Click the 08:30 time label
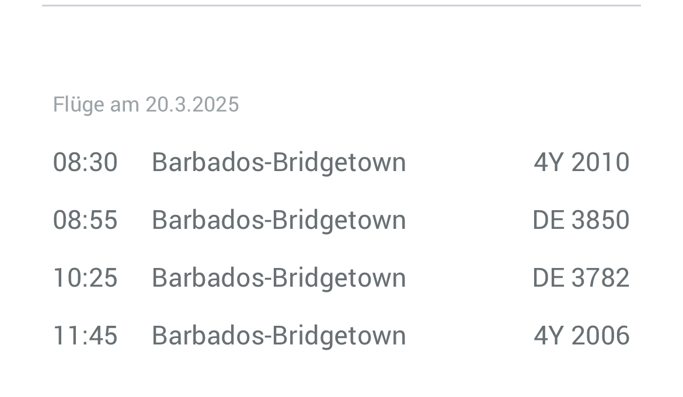 tap(85, 162)
